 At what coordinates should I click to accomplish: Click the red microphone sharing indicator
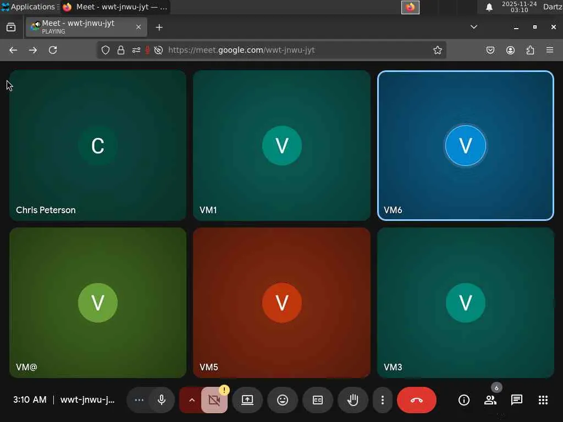point(147,50)
